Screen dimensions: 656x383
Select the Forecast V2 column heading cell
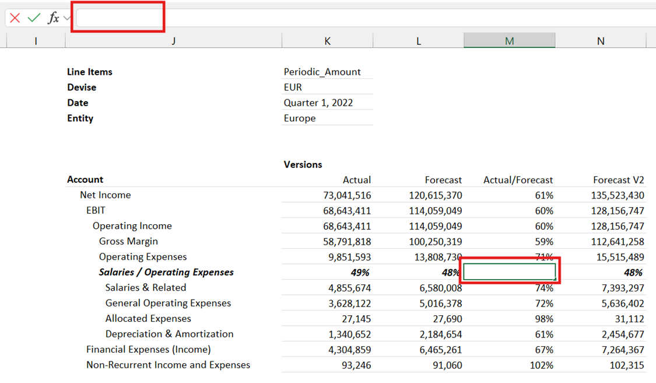click(x=618, y=180)
